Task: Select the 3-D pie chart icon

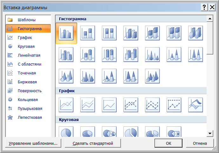Action: click(88, 132)
